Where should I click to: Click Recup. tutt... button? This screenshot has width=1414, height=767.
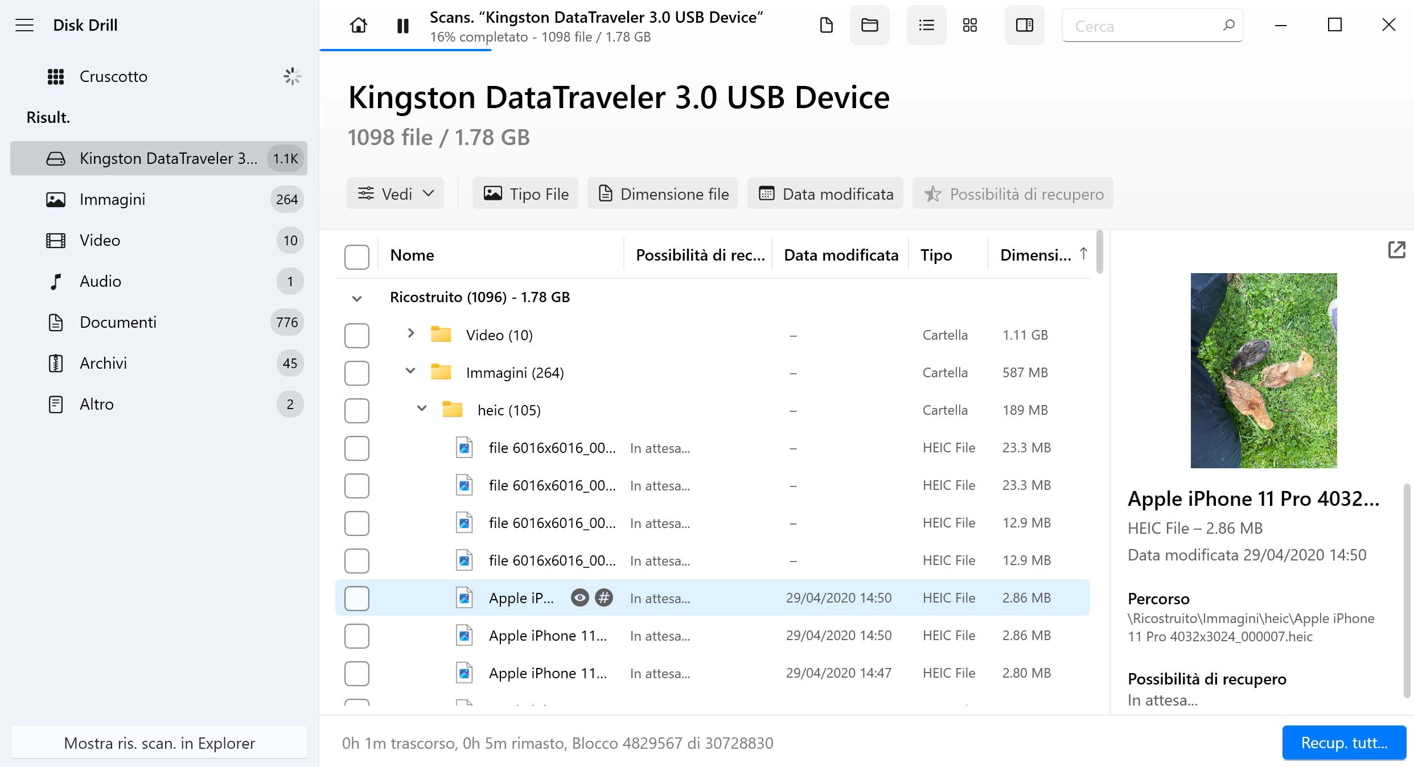click(1344, 743)
